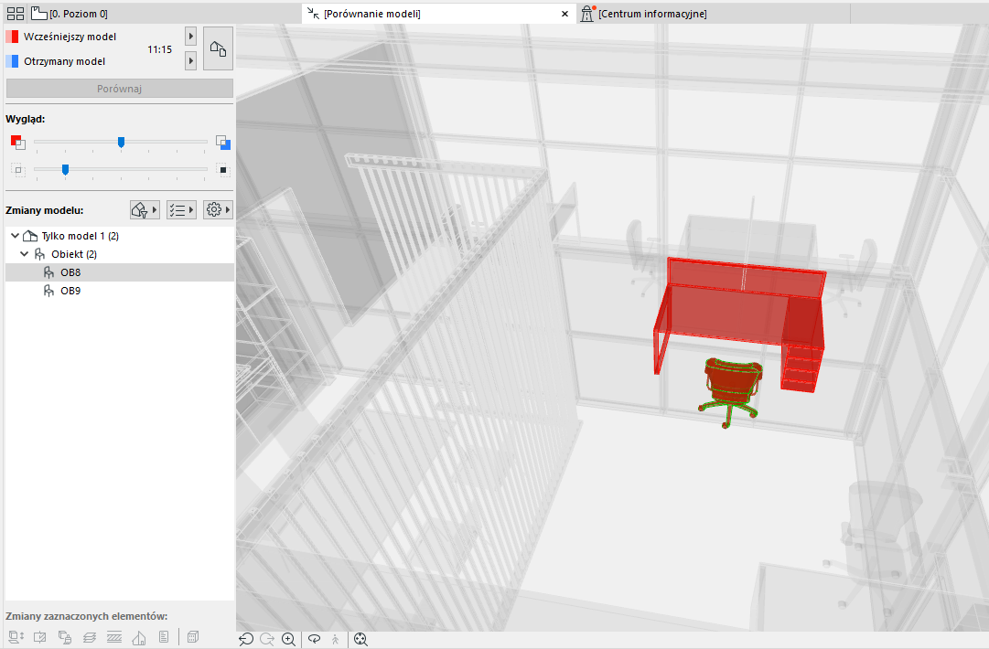
Task: Close the Porównanie modeli tab
Action: point(564,13)
